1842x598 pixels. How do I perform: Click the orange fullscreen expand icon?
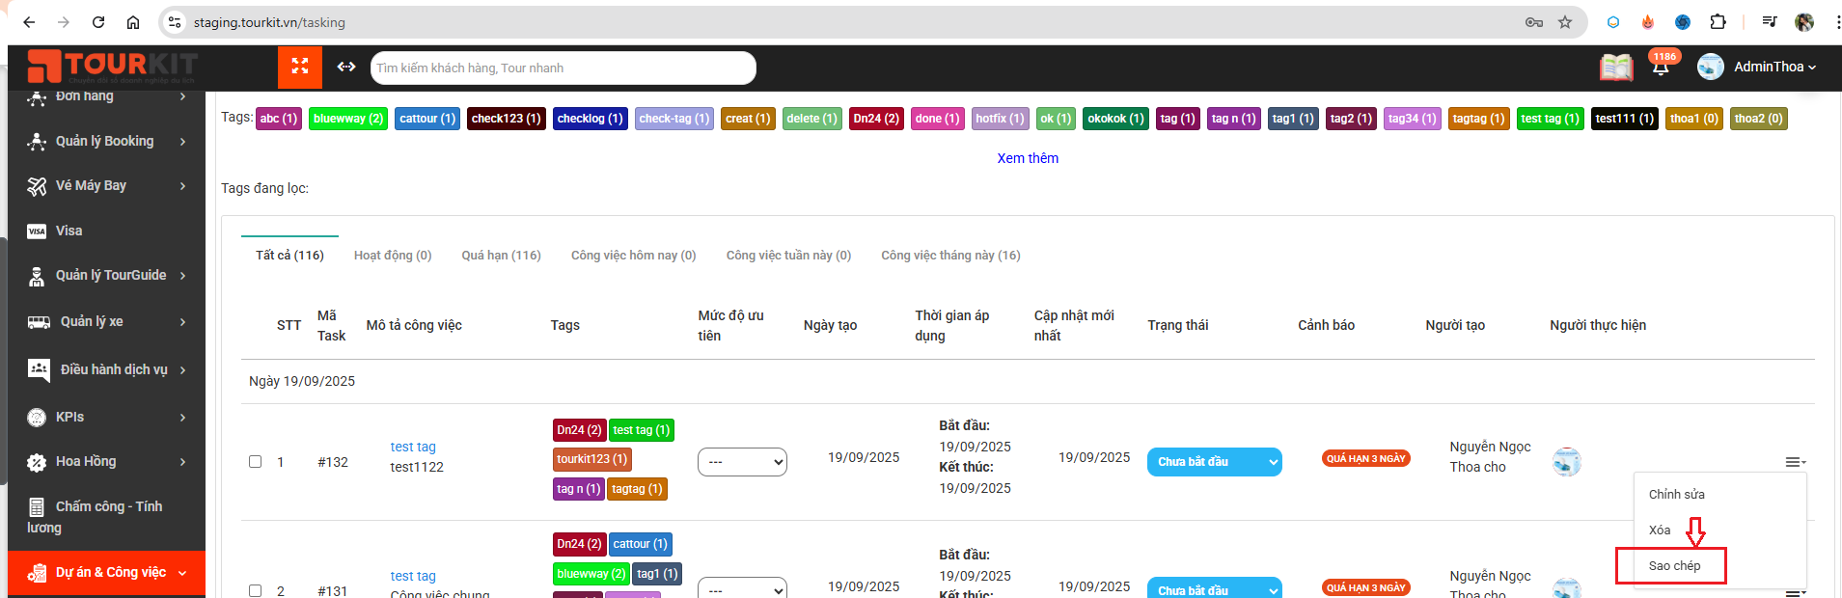(300, 67)
